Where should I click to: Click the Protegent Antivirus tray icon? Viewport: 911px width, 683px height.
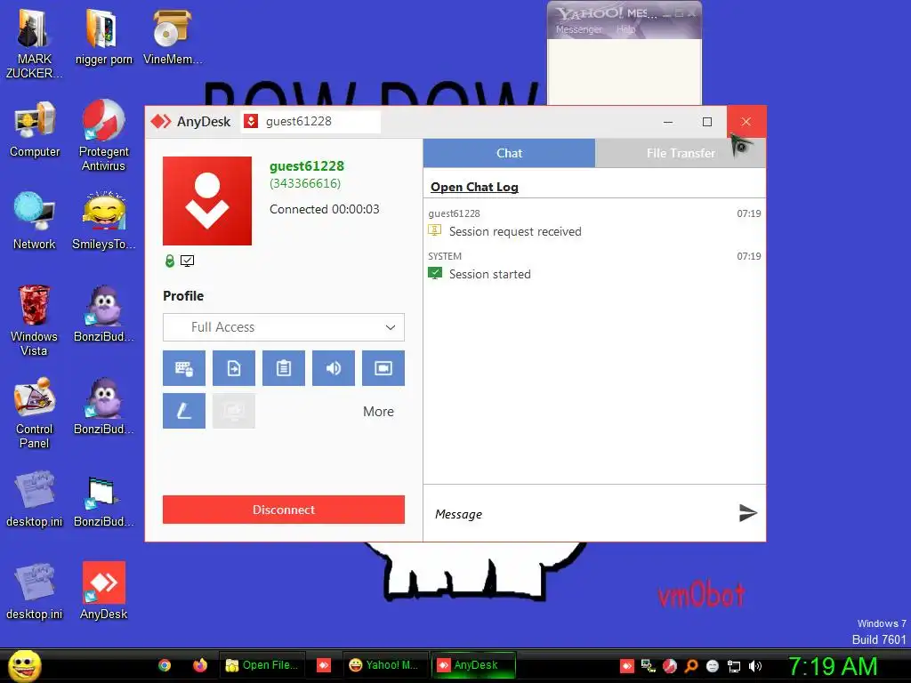click(670, 666)
